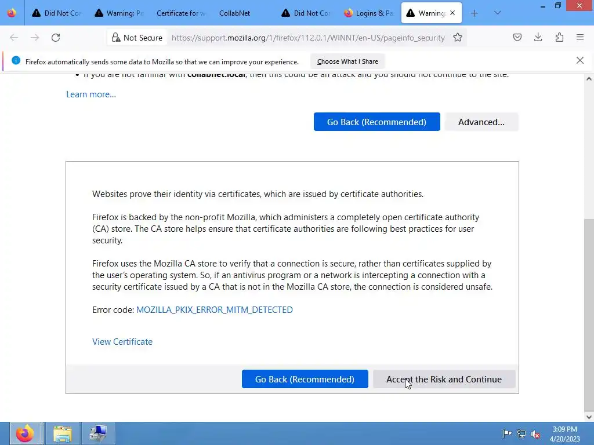Click the info icon in notification bar

pos(16,60)
